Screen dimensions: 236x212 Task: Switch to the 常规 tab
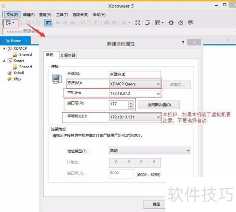click(x=51, y=55)
